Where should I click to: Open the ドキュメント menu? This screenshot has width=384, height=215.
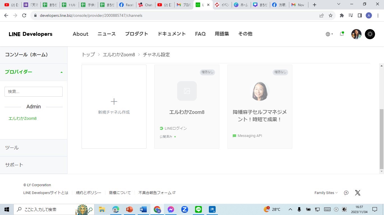171,34
